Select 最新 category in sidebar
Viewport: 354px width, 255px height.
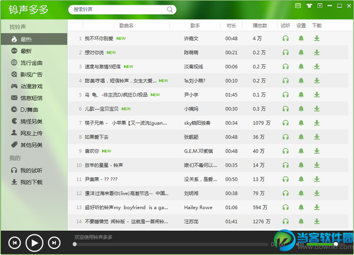[x=34, y=51]
